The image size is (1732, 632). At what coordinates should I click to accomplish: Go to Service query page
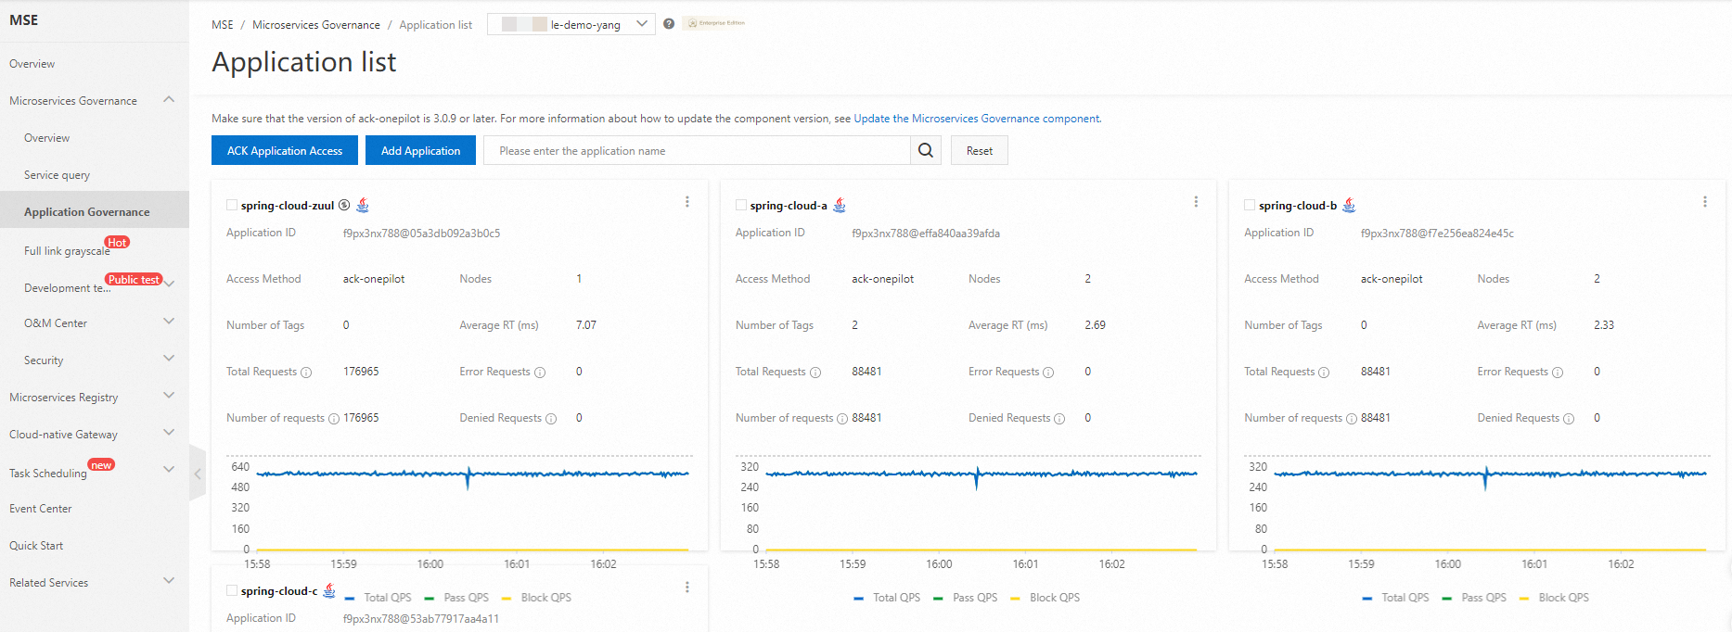click(x=57, y=175)
